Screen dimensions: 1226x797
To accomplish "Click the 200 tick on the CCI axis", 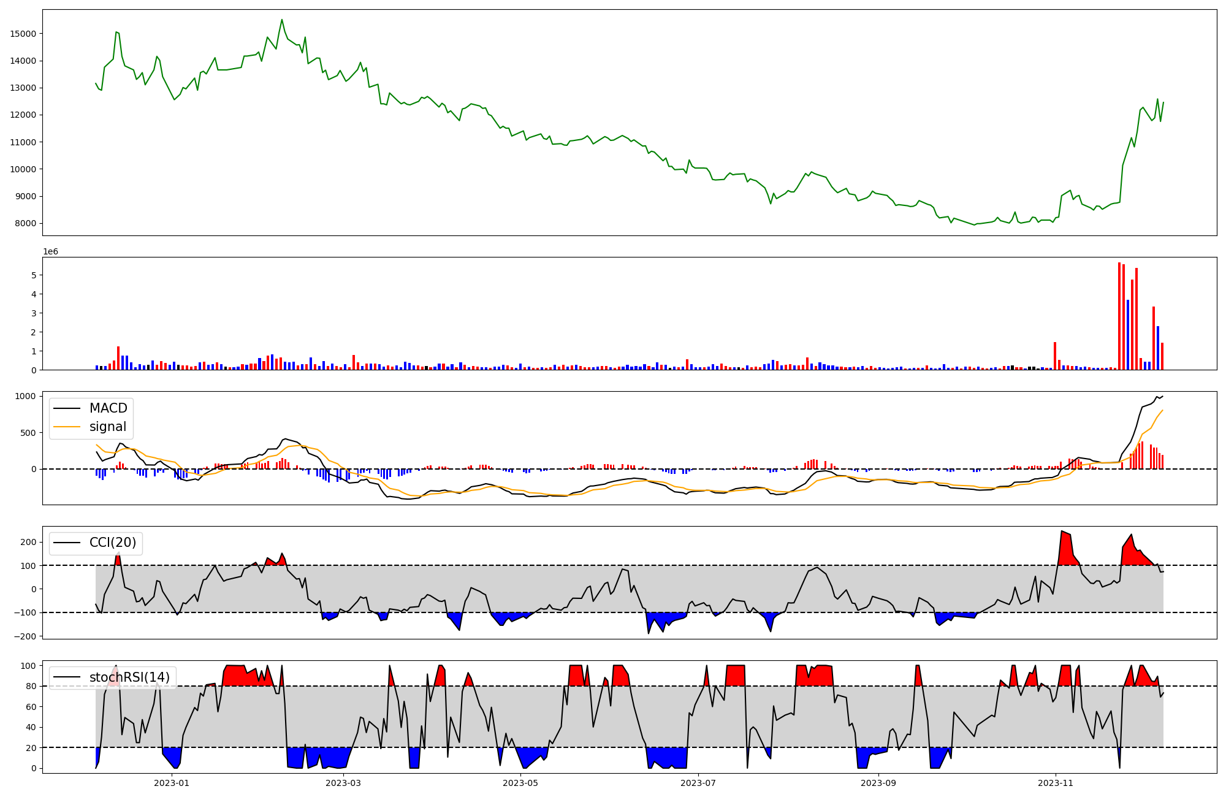I will coord(29,542).
